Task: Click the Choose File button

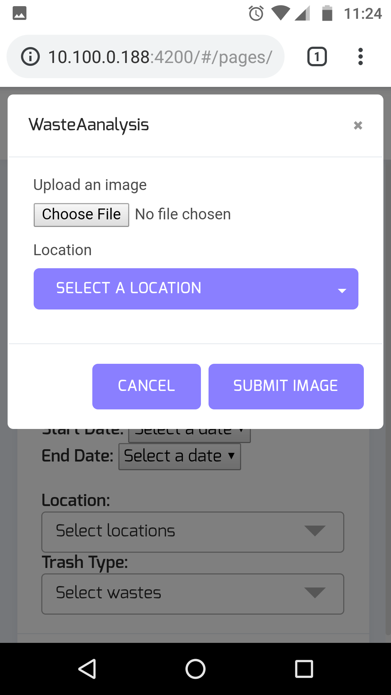Action: (81, 215)
